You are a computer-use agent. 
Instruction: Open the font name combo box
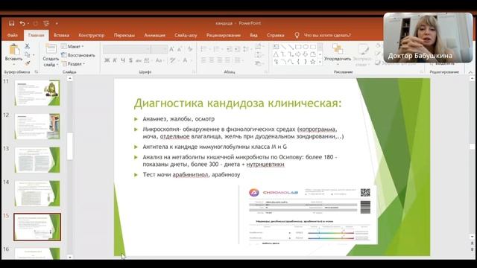(127, 49)
